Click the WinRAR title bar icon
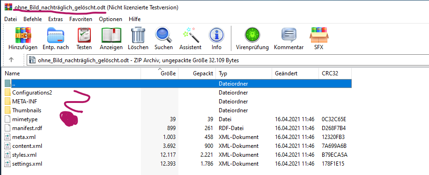Screen dimensions: 429x175 (8, 7)
